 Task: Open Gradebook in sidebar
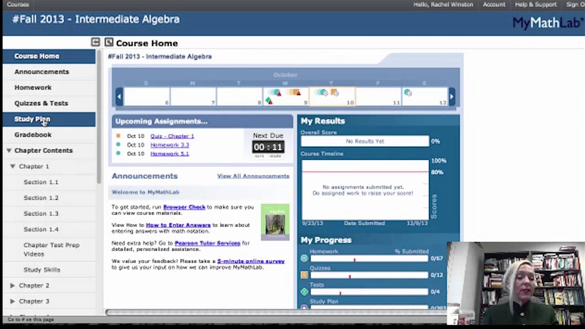point(49,135)
